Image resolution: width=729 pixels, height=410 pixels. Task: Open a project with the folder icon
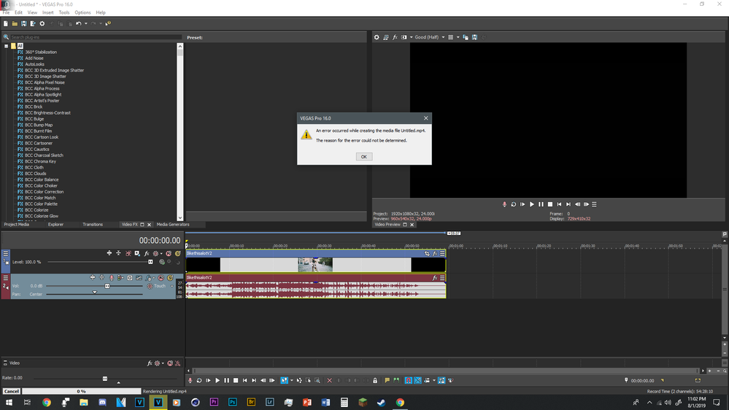click(x=15, y=23)
